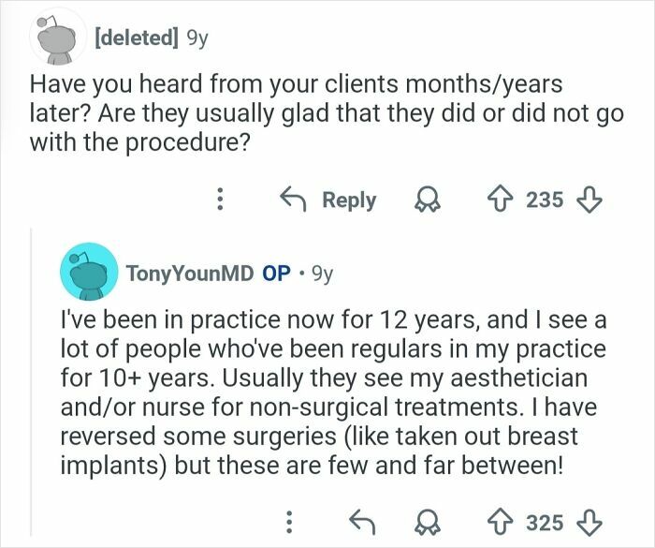Viewport: 655px width, 548px height.
Task: Click Reply button on the top comment
Action: [329, 200]
